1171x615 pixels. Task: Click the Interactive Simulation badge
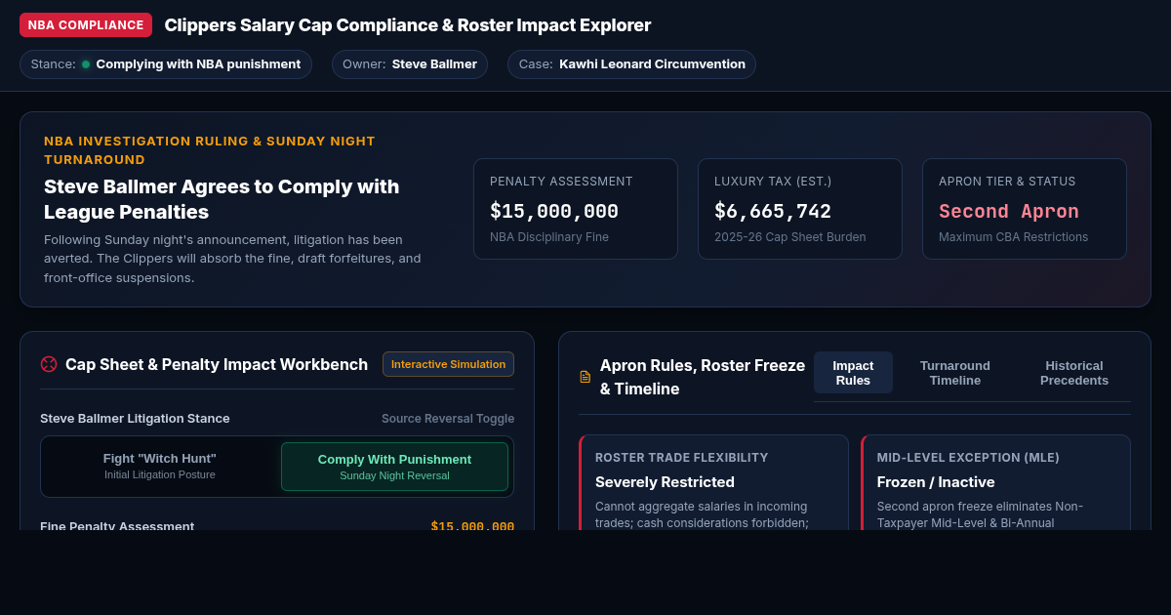point(448,364)
